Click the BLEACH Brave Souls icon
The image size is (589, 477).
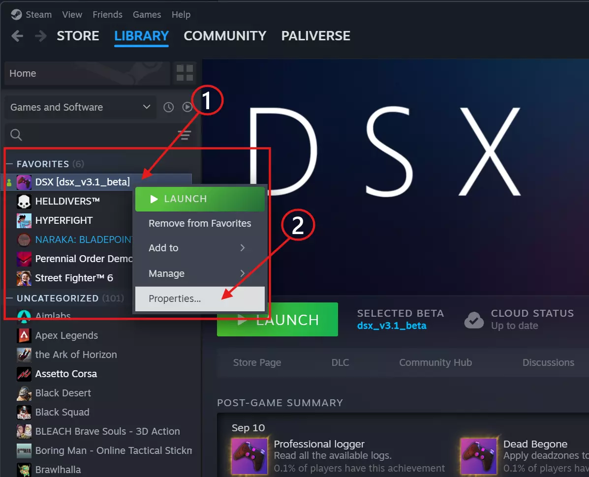pos(24,432)
